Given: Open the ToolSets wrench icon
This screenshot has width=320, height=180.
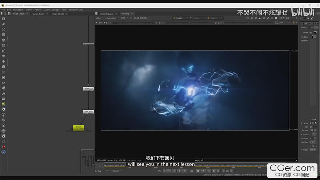Looking at the screenshot, I should [x=4, y=93].
